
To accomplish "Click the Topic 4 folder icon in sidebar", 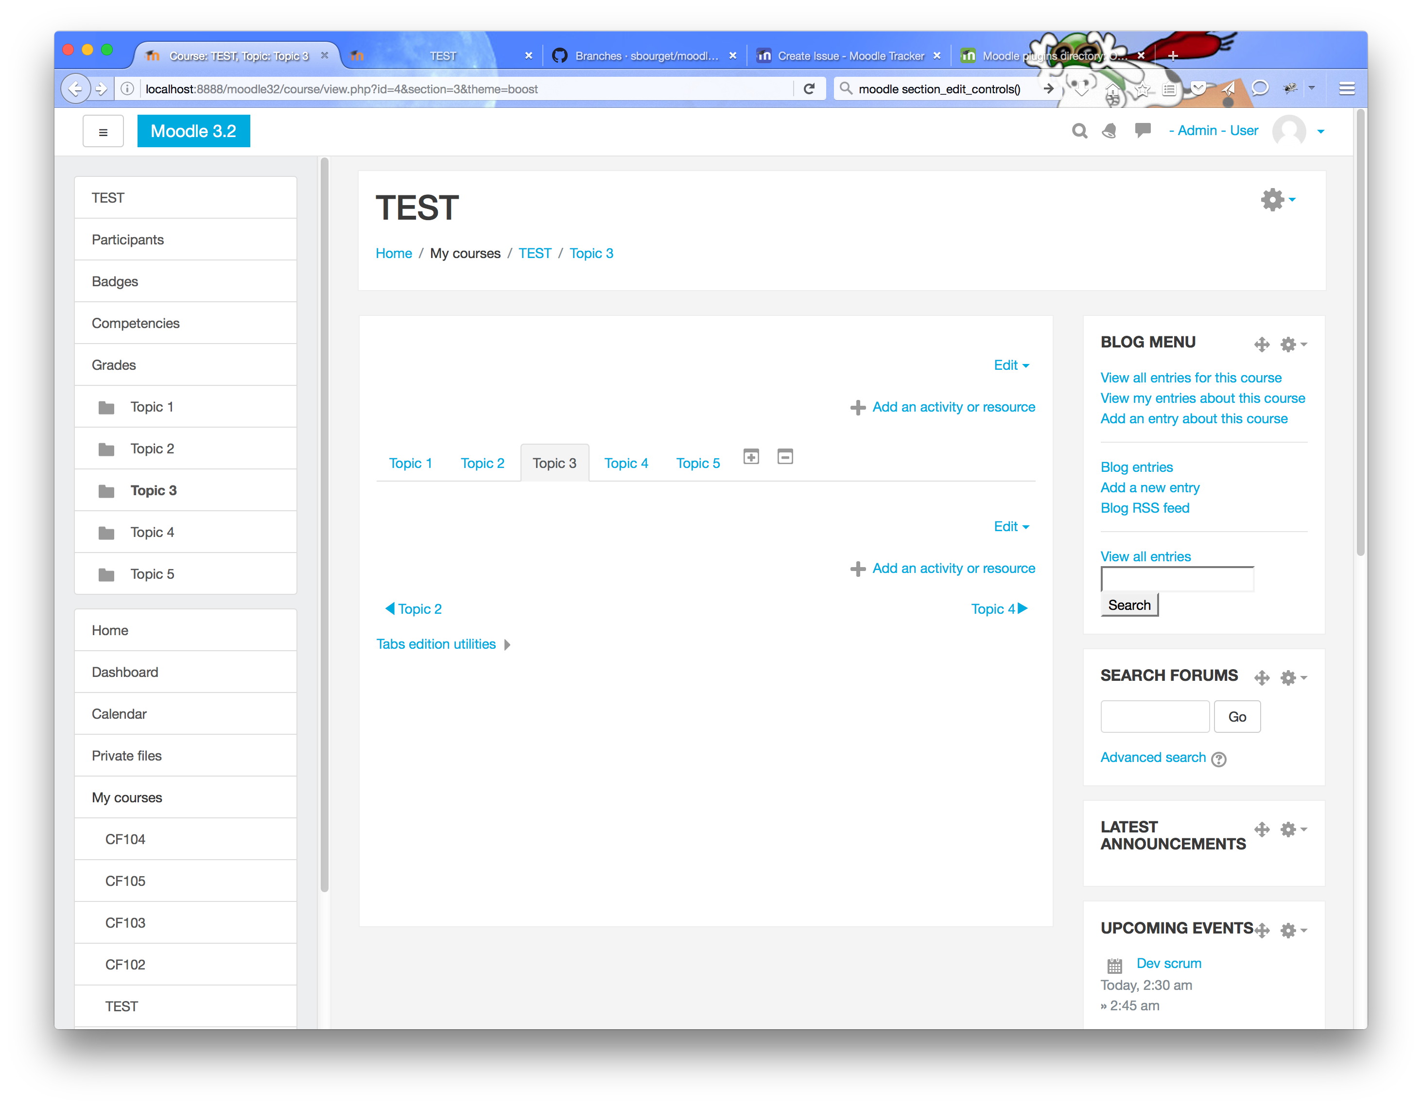I will pyautogui.click(x=106, y=533).
